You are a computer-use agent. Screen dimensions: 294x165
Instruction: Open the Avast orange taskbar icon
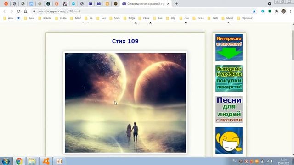click(x=46, y=161)
